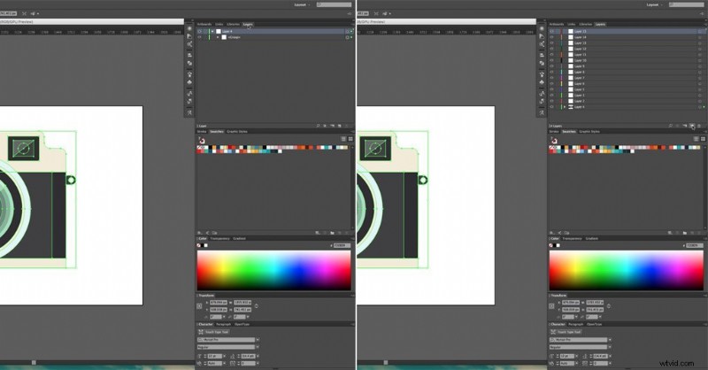The image size is (708, 370).
Task: Expand Layer 4 in right screenshot's Layers panel
Action: [565, 107]
